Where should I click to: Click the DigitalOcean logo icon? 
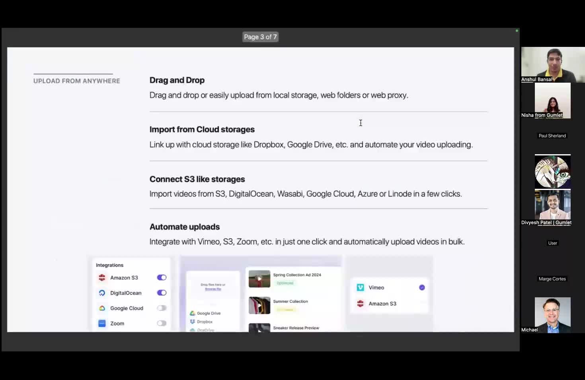tap(102, 293)
